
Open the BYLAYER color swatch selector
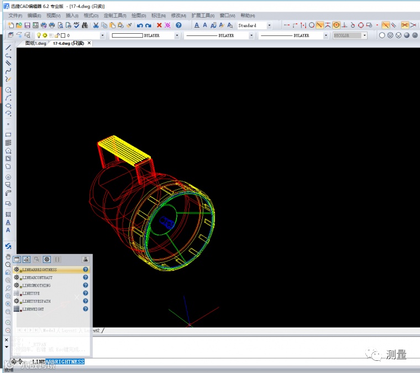(144, 35)
